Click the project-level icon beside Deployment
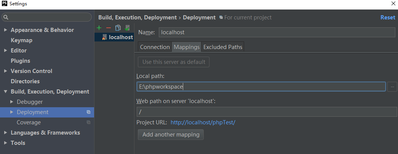 click(x=88, y=112)
